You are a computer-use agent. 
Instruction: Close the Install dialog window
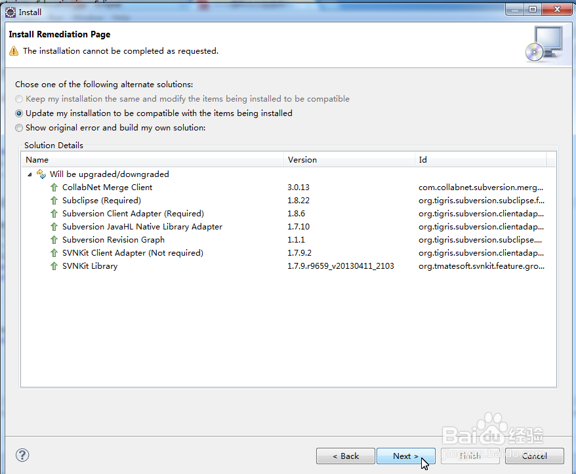click(x=557, y=10)
